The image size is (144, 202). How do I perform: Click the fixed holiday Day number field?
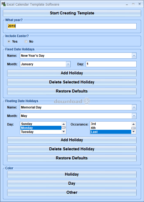tap(111, 64)
